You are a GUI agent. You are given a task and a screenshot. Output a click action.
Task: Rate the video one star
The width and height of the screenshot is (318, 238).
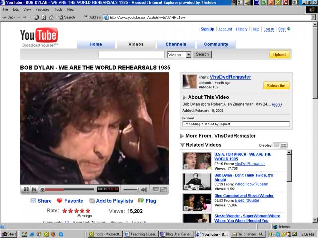pyautogui.click(x=65, y=211)
